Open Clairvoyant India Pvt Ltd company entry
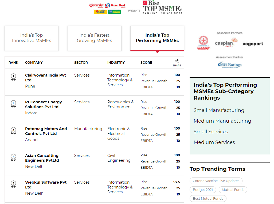Screen dimensions: 274x204 coord(45,78)
